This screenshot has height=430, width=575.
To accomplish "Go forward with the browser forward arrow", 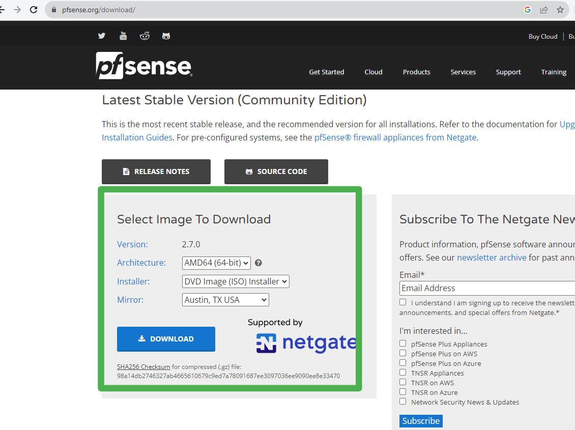I will 17,10.
